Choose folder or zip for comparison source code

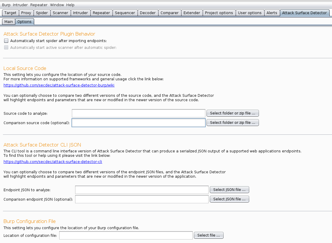coord(232,123)
